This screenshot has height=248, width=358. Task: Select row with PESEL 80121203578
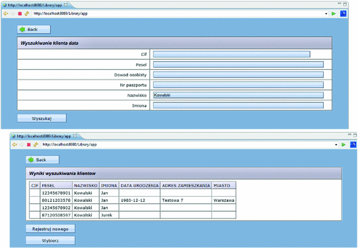click(133, 200)
